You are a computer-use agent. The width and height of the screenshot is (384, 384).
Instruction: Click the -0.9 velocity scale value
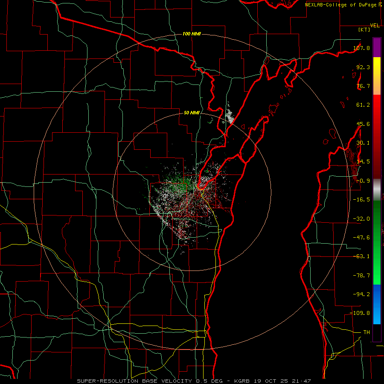point(363,181)
